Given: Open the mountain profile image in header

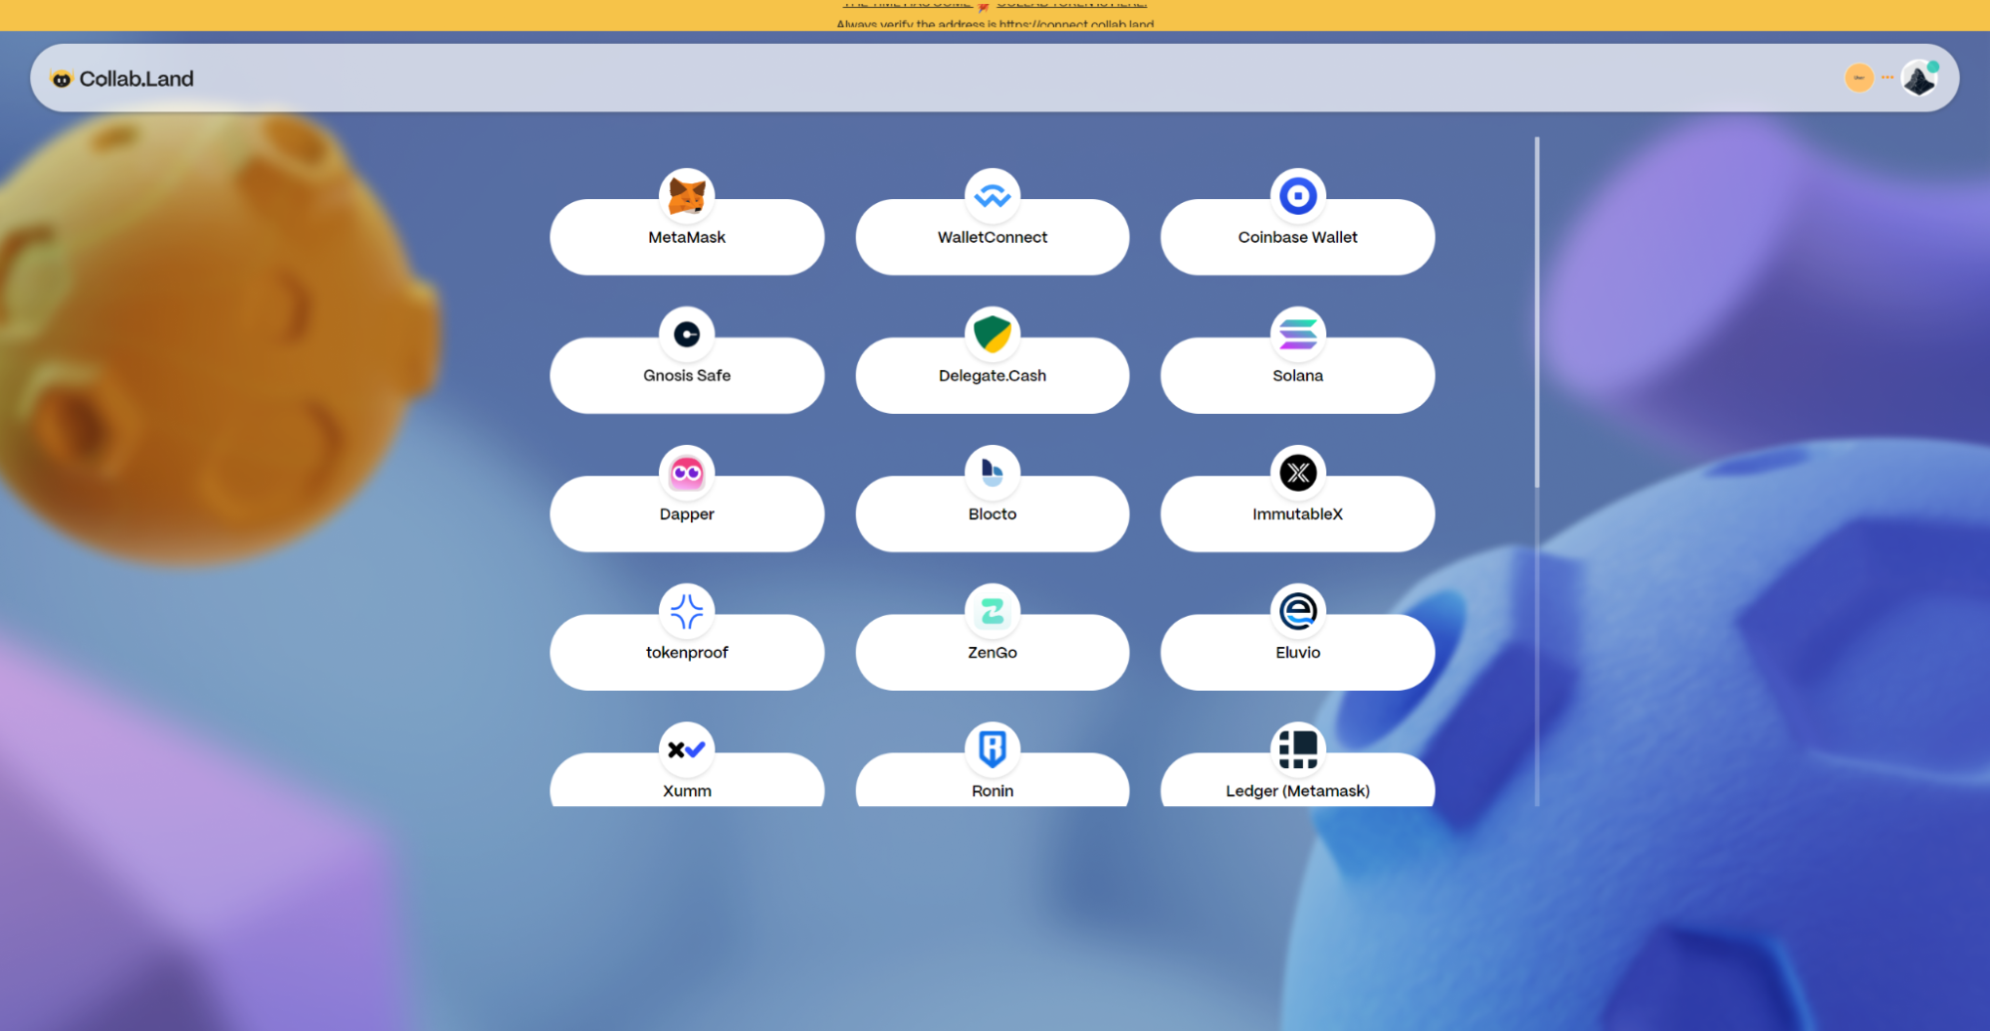Looking at the screenshot, I should [x=1918, y=79].
